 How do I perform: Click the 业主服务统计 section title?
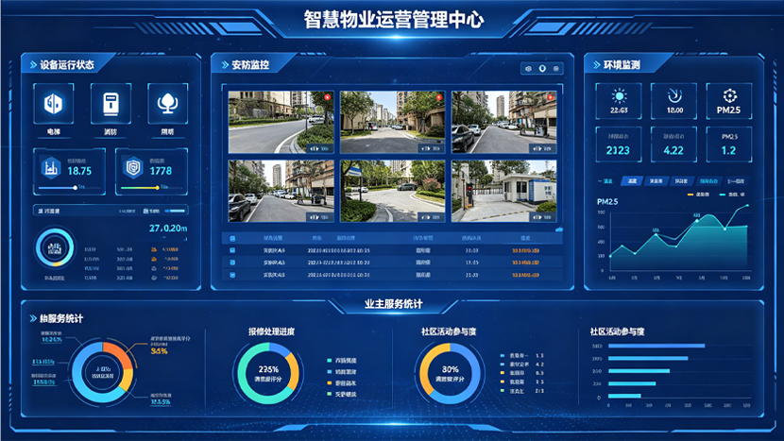coord(392,305)
